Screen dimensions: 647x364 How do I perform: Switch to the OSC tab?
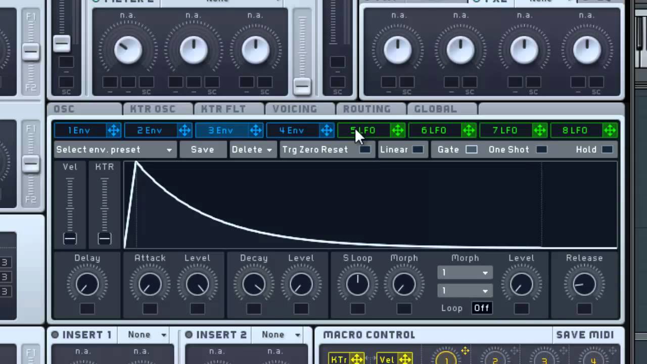click(x=85, y=109)
